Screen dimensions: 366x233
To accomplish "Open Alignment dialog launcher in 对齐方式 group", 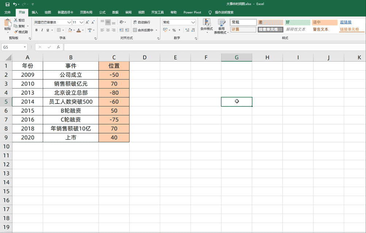I will tap(158, 38).
